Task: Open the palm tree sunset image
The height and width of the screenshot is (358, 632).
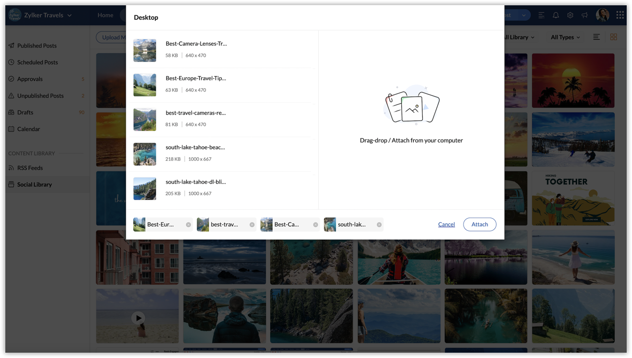Action: coord(573,81)
